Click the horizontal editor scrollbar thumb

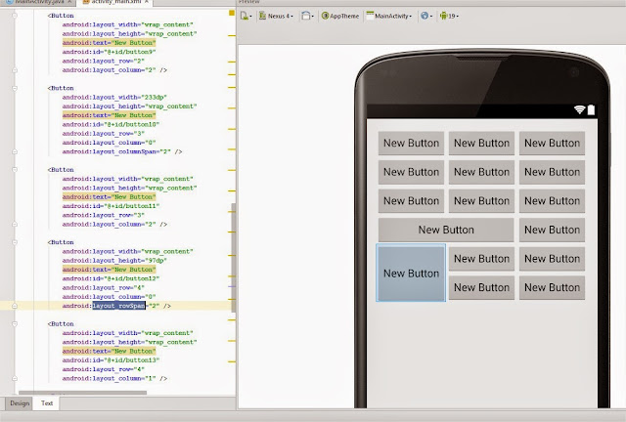[82, 393]
